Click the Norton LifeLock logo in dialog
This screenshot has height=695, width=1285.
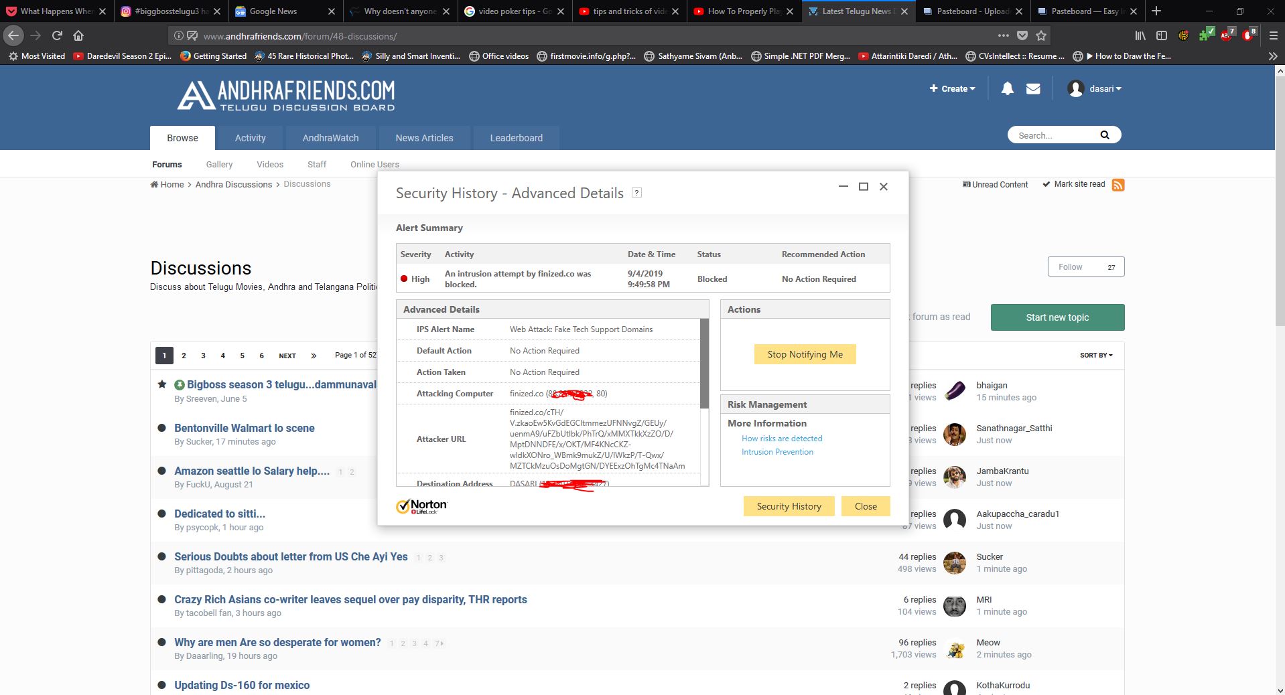pos(421,506)
